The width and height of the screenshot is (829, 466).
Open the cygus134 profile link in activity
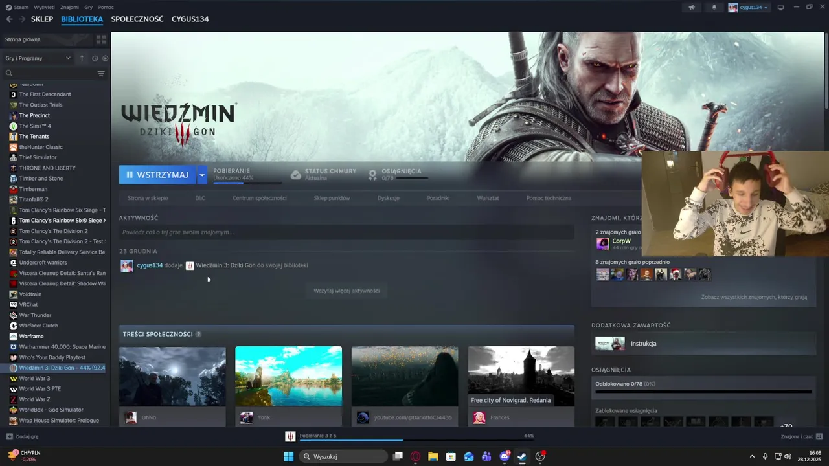pos(150,265)
